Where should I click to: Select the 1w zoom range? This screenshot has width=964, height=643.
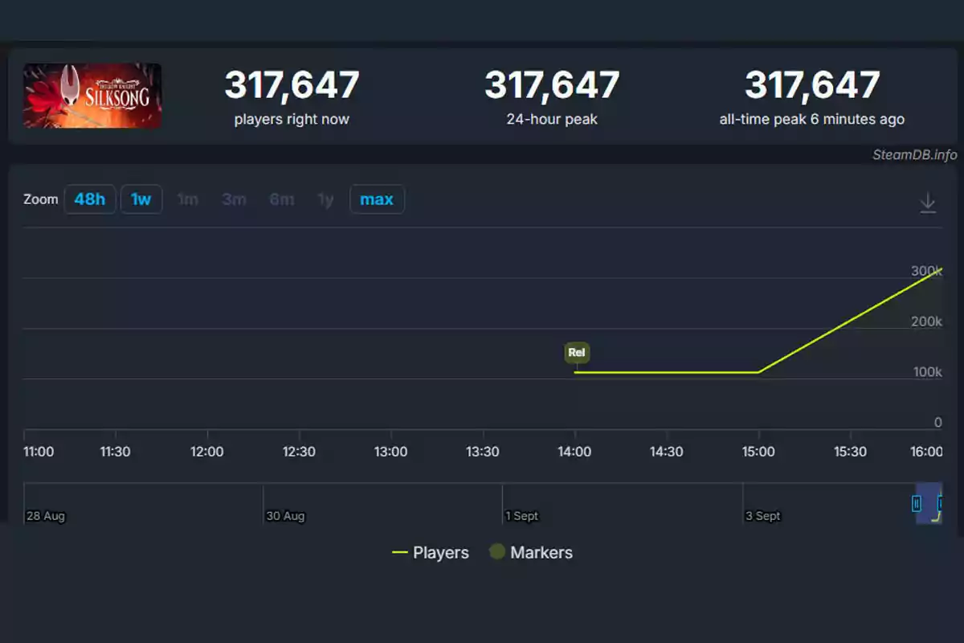pyautogui.click(x=141, y=199)
